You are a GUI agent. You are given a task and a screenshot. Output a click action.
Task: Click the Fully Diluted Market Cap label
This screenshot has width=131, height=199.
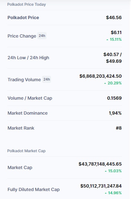tap(33, 189)
